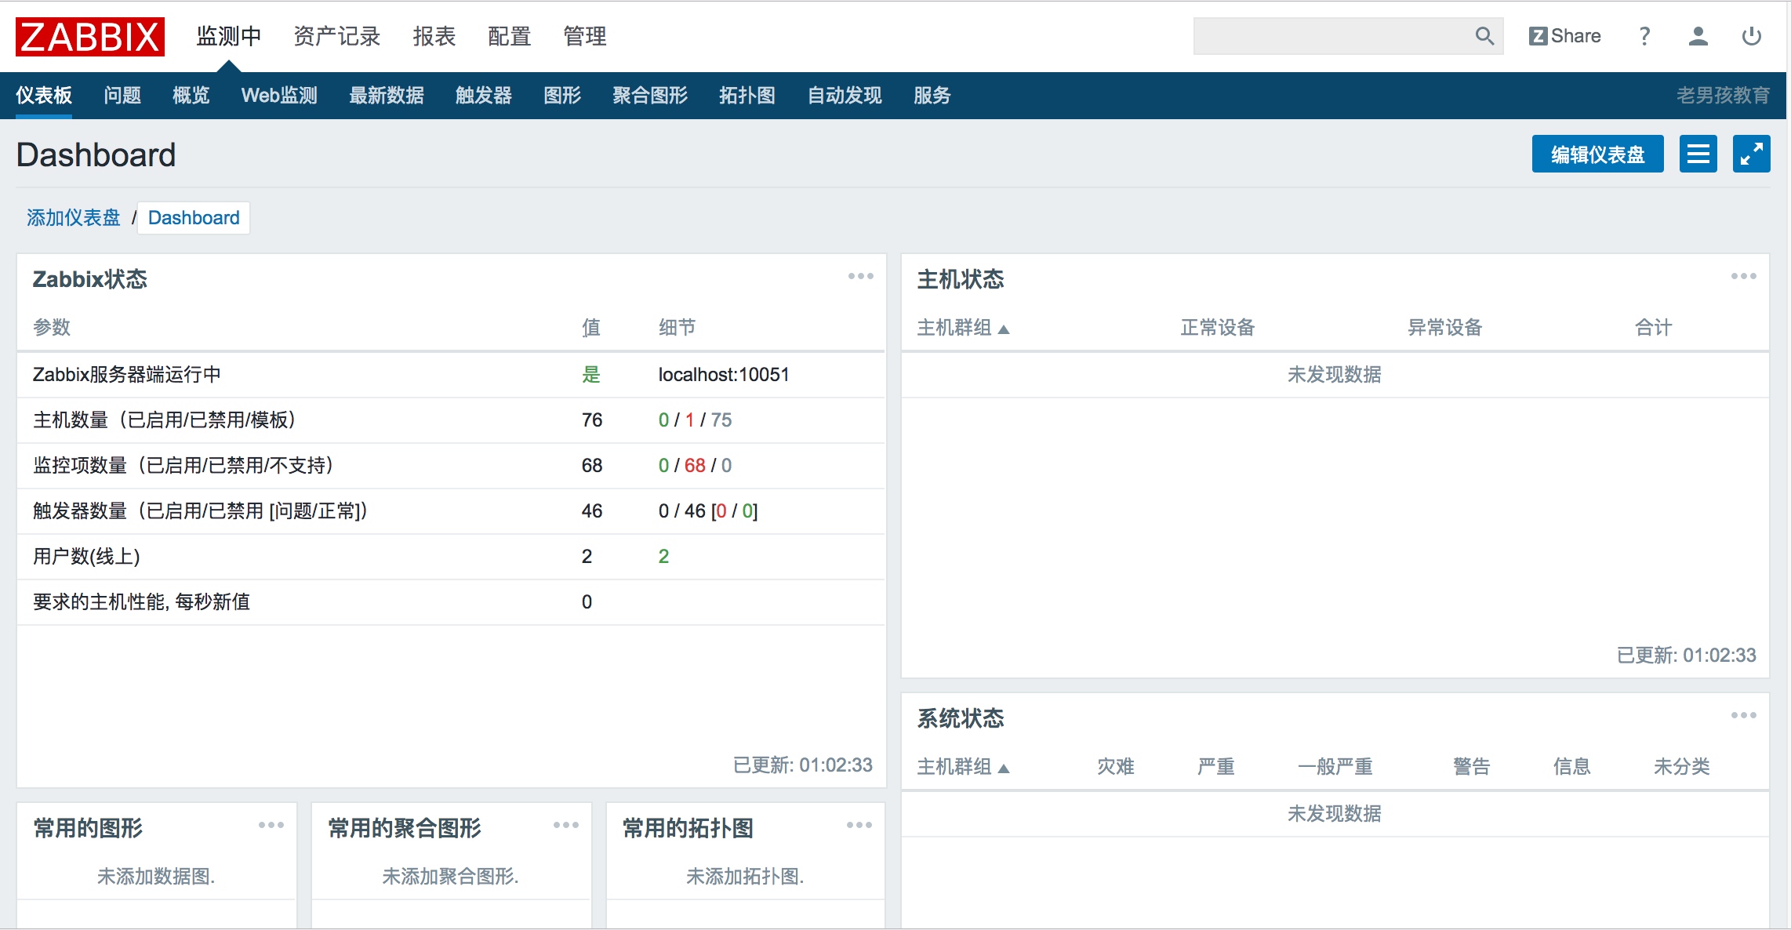Screen dimensions: 1791x930
Task: Open Zabbix Share link
Action: pos(1564,36)
